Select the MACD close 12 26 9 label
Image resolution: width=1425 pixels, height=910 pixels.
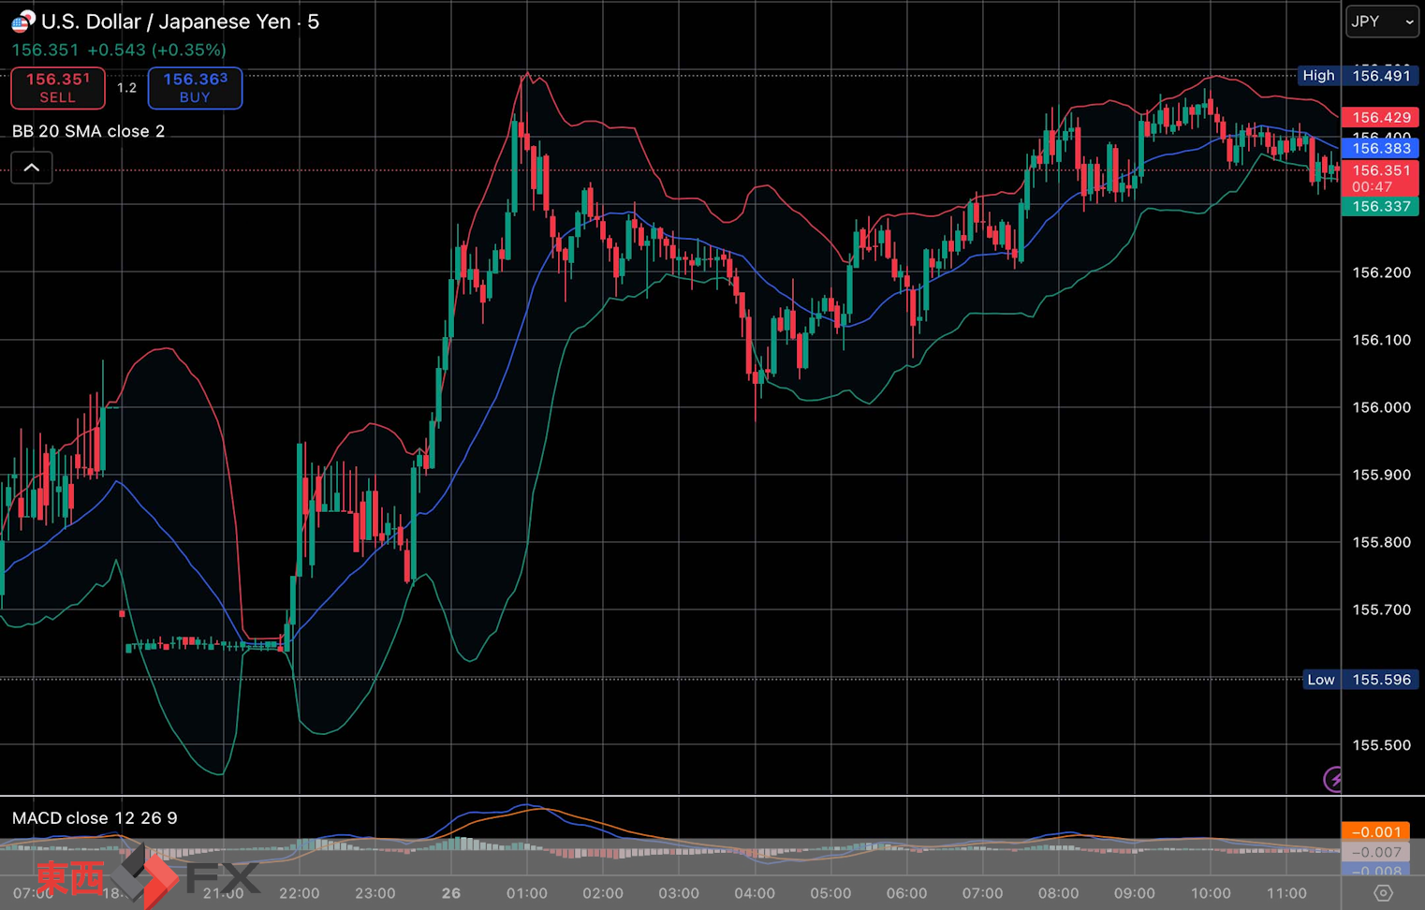pyautogui.click(x=95, y=818)
